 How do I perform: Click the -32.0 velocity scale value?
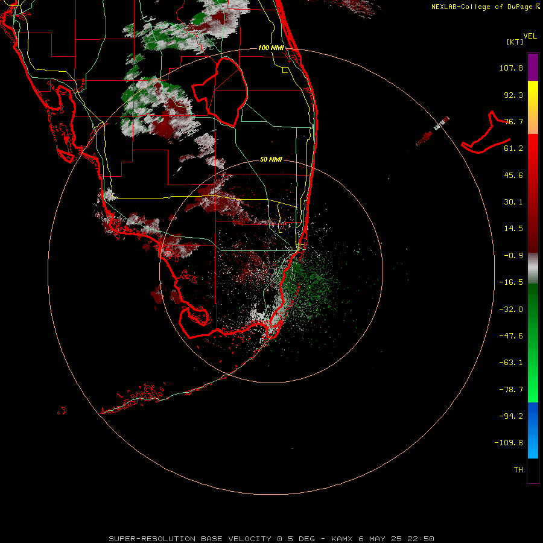click(511, 310)
